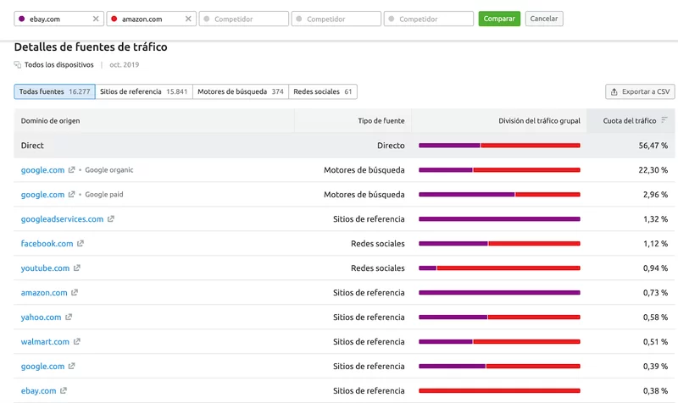
Task: Click the 0,38 % traffic share value
Action: pyautogui.click(x=655, y=390)
